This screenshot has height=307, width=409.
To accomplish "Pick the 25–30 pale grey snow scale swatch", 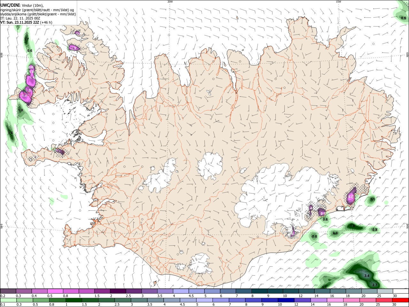I will (x=385, y=291).
